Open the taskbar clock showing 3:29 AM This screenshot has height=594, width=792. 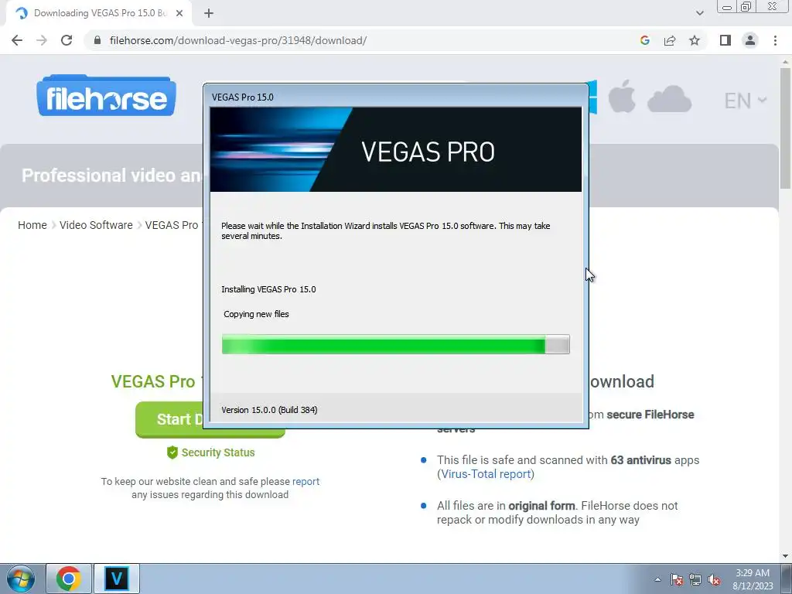(753, 579)
